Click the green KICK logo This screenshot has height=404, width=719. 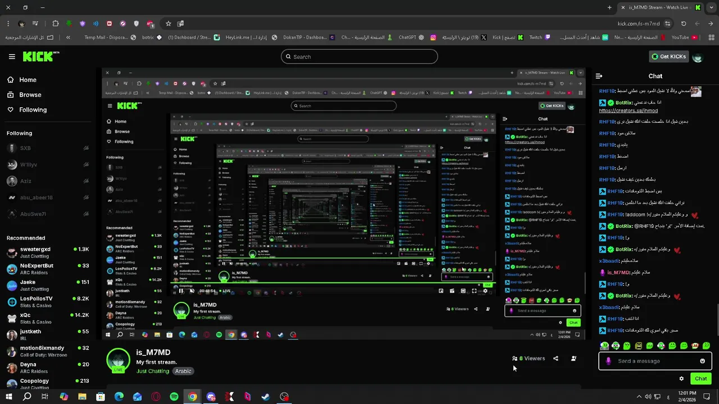[x=41, y=56]
